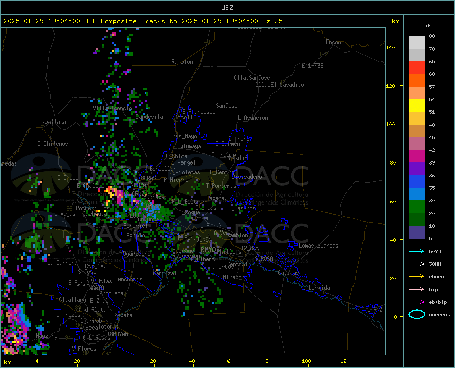The height and width of the screenshot is (368, 455).
Task: Pick the 42 dBZ magenta swatch
Action: coord(417,156)
